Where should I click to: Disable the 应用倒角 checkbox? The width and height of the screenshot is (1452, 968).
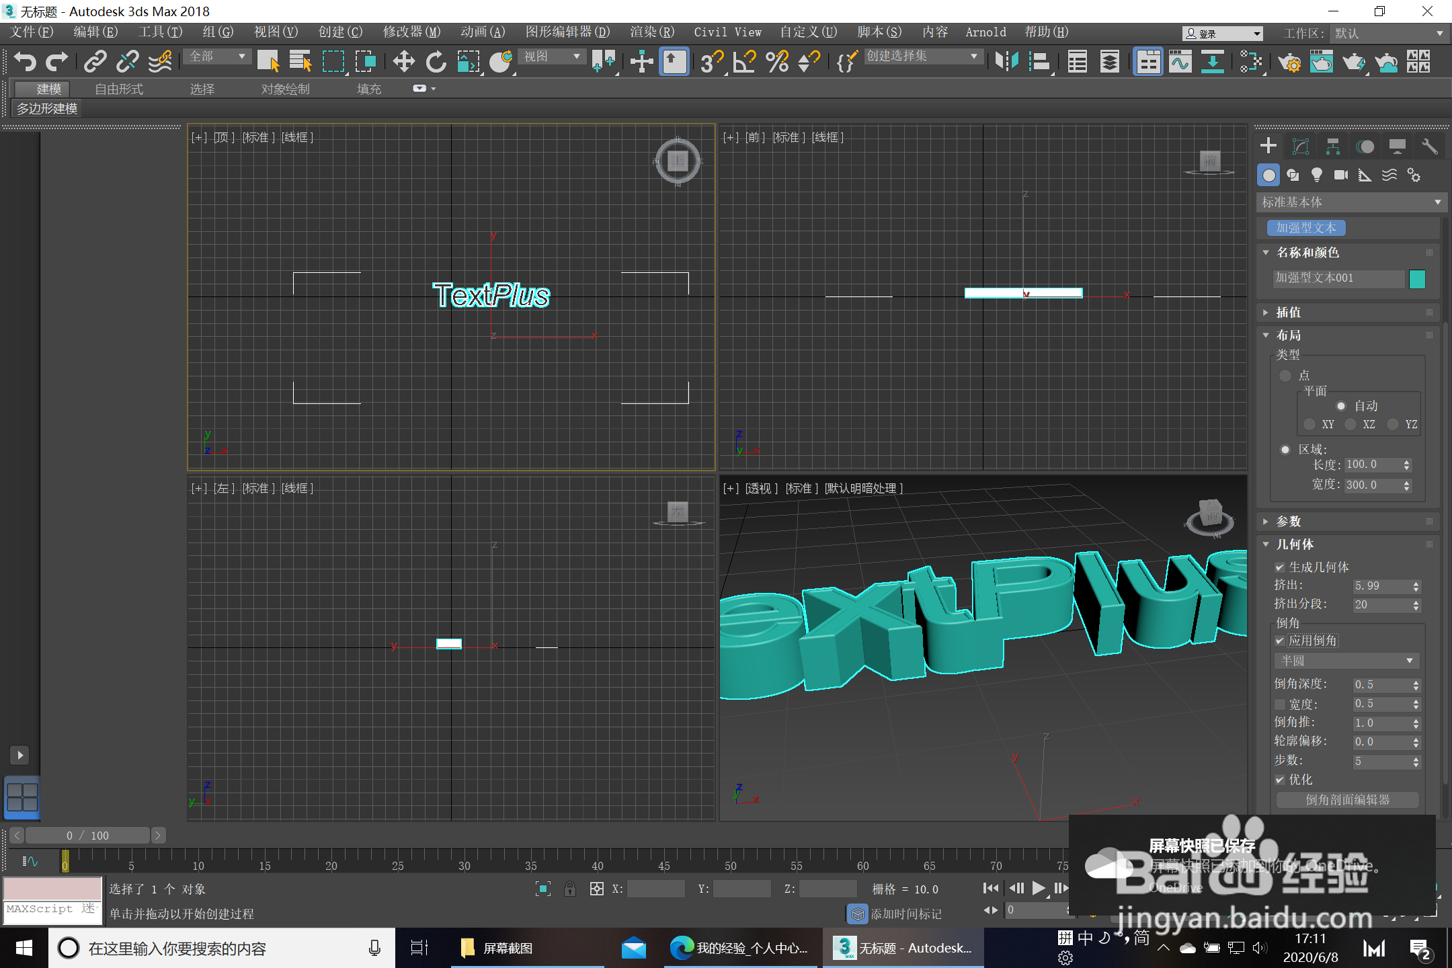pos(1280,641)
